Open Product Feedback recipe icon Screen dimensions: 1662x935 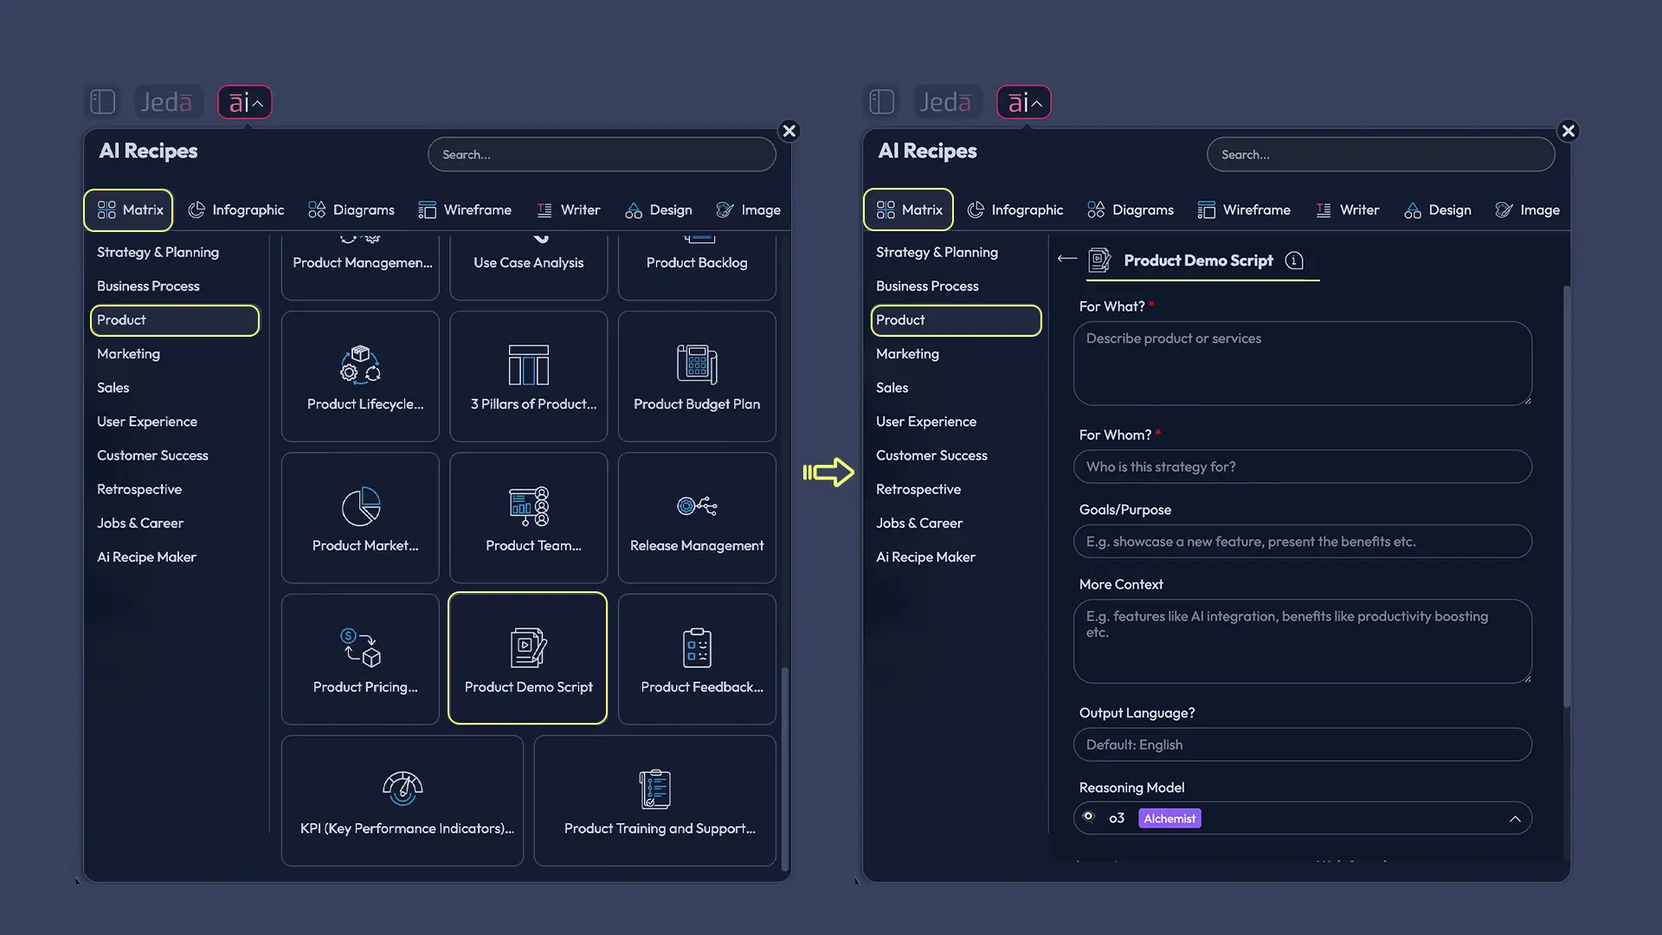point(697,648)
